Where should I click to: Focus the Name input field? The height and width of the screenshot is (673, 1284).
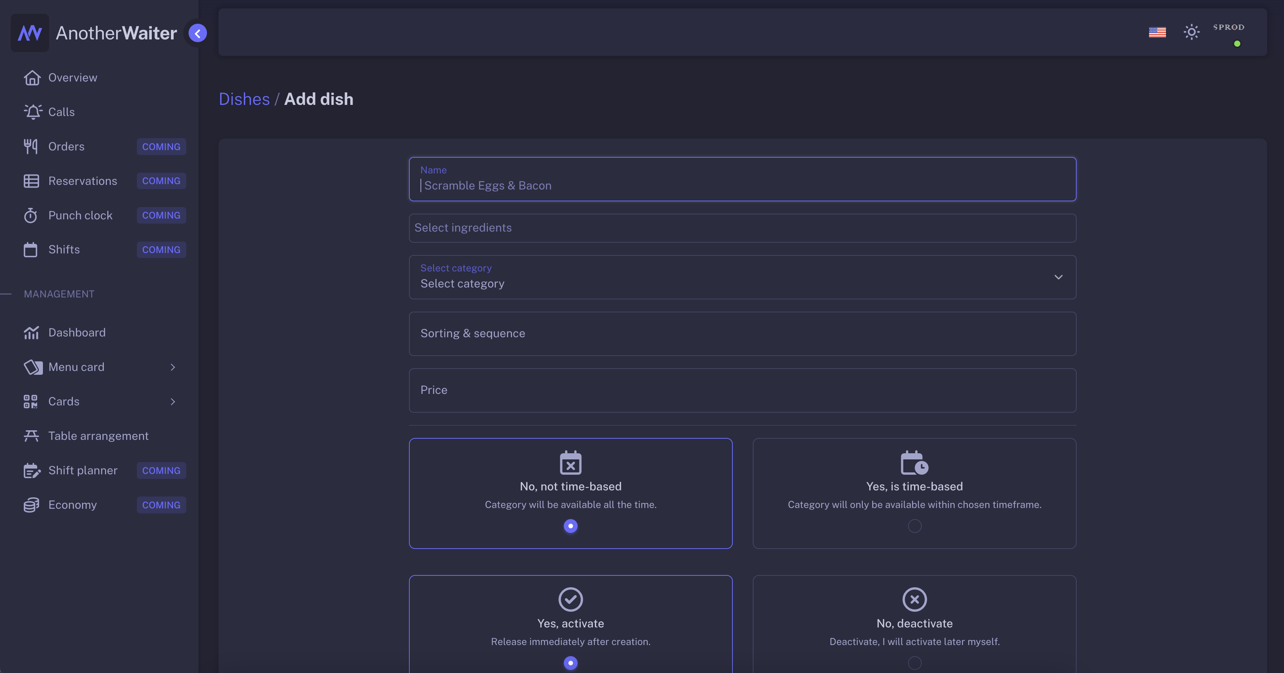click(743, 179)
